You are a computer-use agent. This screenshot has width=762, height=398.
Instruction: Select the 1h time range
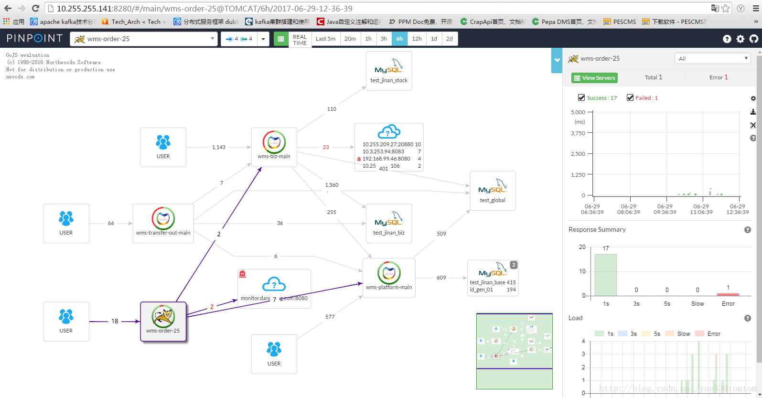click(x=368, y=39)
